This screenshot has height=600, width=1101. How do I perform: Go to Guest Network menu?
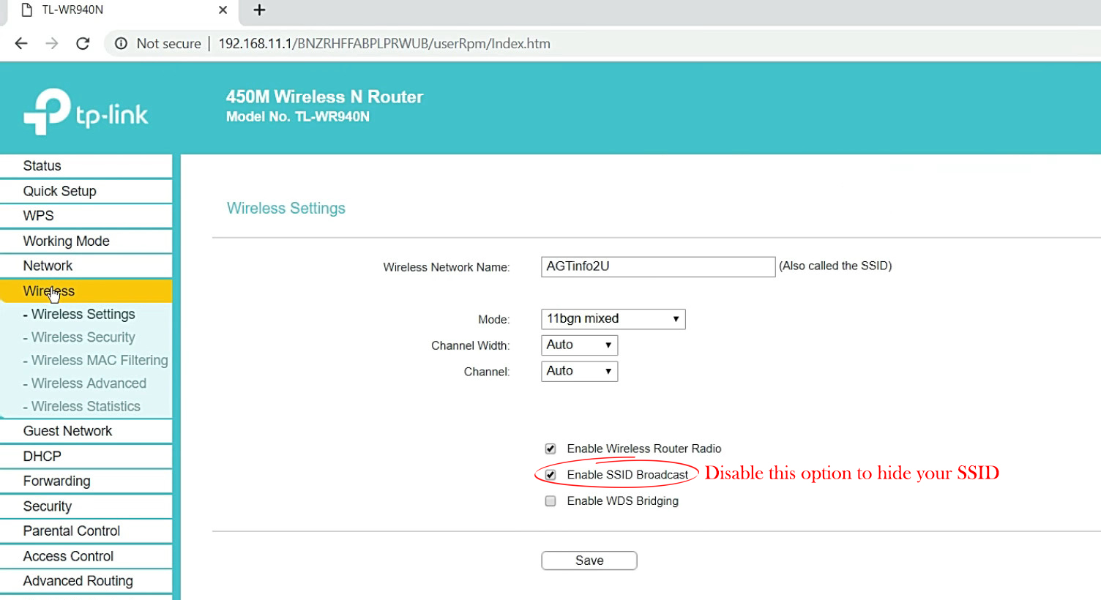tap(67, 431)
